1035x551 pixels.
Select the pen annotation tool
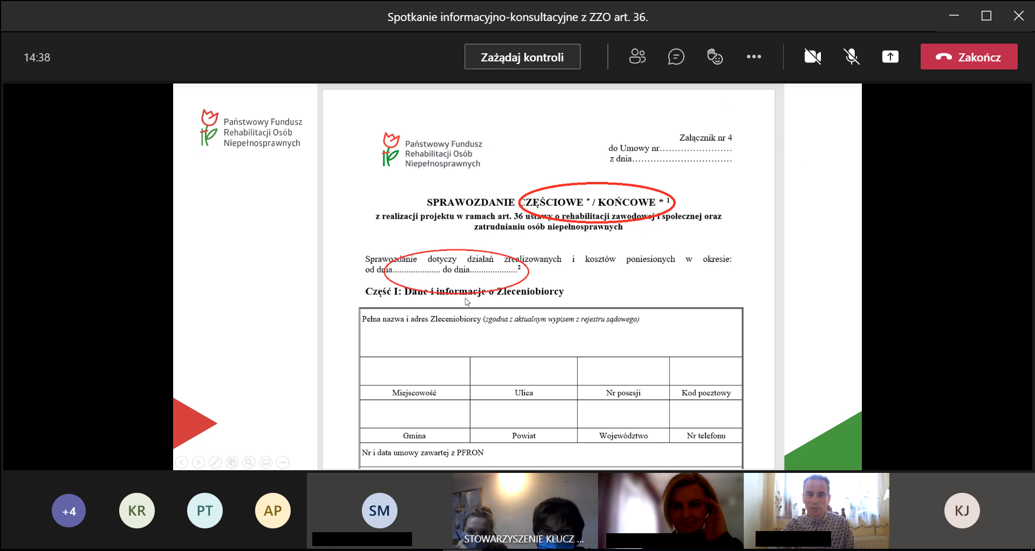pos(215,462)
